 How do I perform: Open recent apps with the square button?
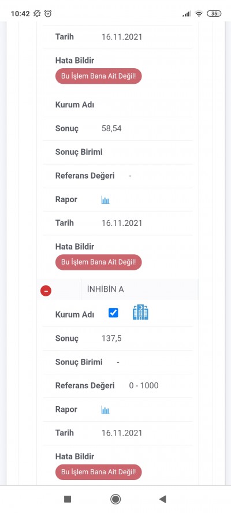(68, 499)
